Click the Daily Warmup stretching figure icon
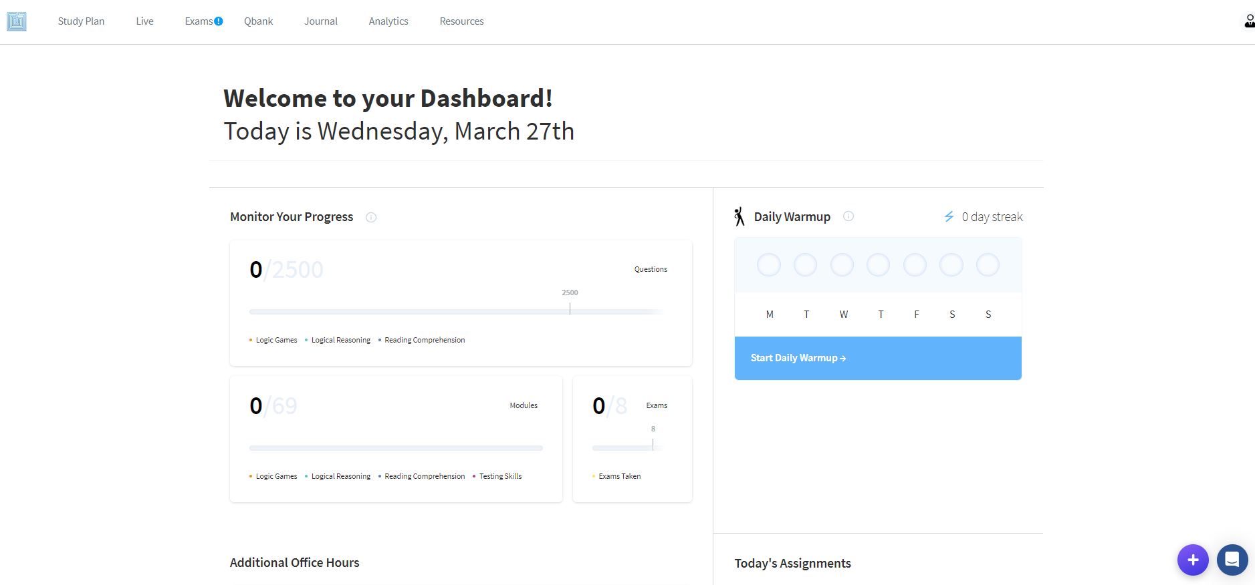The image size is (1255, 585). click(739, 216)
